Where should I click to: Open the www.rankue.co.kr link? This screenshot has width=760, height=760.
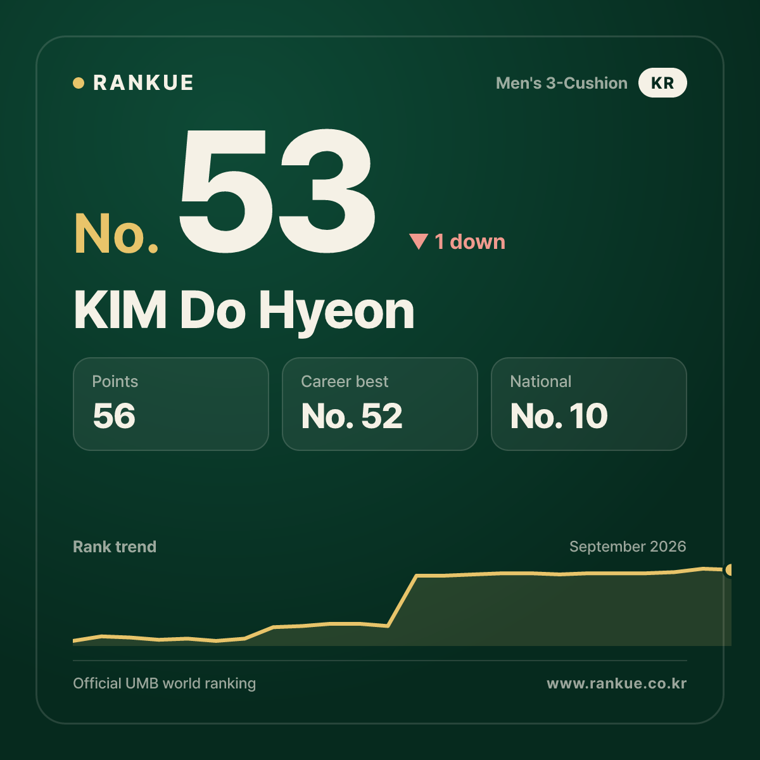(617, 683)
